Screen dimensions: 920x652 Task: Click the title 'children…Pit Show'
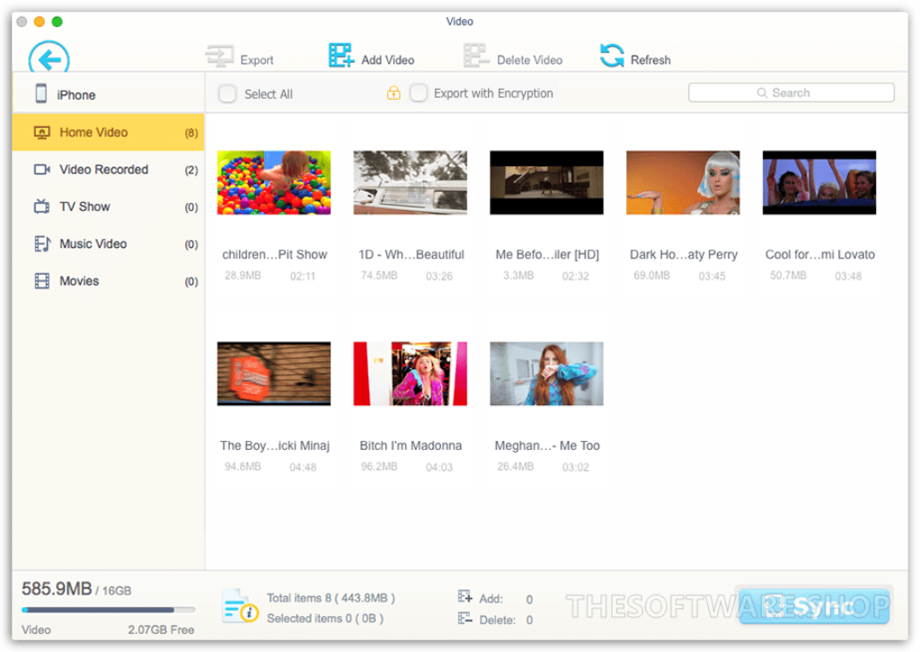tap(275, 254)
